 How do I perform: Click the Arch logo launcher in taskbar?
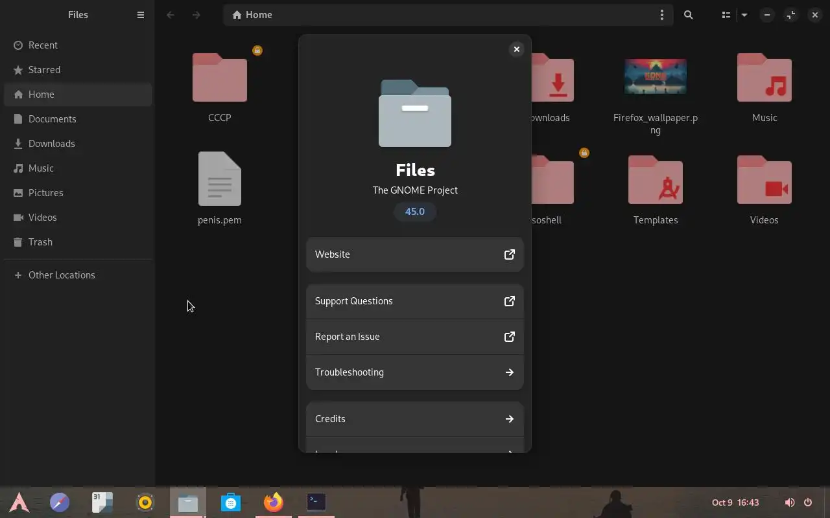click(x=19, y=502)
